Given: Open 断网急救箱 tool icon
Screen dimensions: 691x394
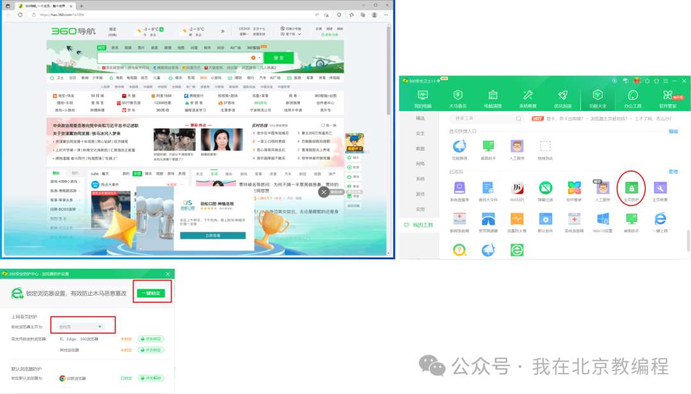Looking at the screenshot, I should pos(459,222).
